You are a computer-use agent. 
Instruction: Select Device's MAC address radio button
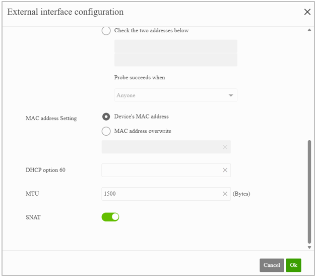[106, 117]
